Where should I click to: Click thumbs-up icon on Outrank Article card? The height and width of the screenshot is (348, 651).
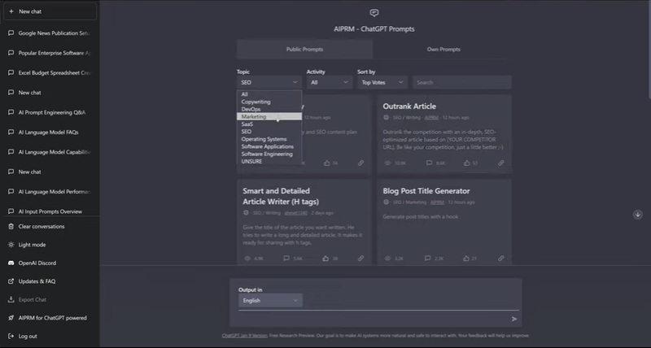click(x=466, y=163)
